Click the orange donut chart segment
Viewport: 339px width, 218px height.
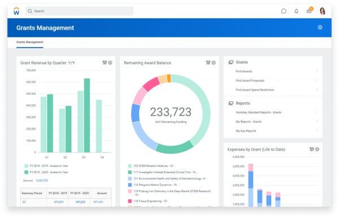click(x=169, y=79)
